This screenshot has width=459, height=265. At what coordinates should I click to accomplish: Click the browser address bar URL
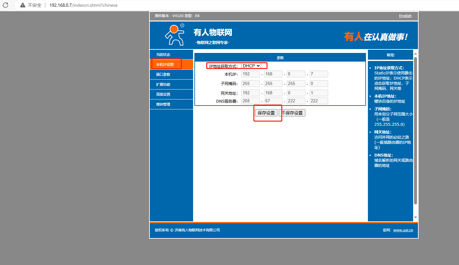tap(83, 5)
